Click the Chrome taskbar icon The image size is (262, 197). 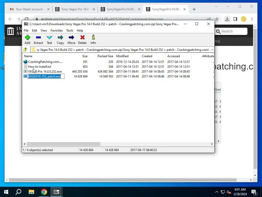coord(44,192)
